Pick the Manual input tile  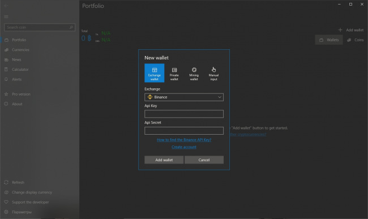coord(213,73)
